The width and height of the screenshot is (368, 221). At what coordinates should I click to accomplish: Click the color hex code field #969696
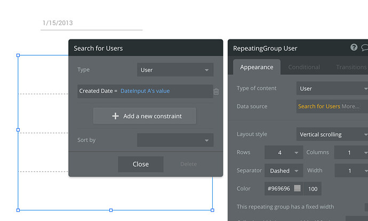pos(278,189)
